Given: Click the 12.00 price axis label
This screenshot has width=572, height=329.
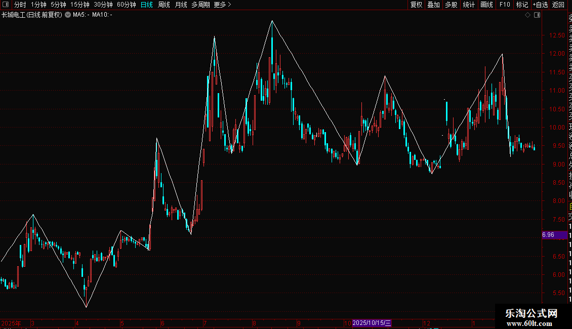Looking at the screenshot, I should [557, 54].
